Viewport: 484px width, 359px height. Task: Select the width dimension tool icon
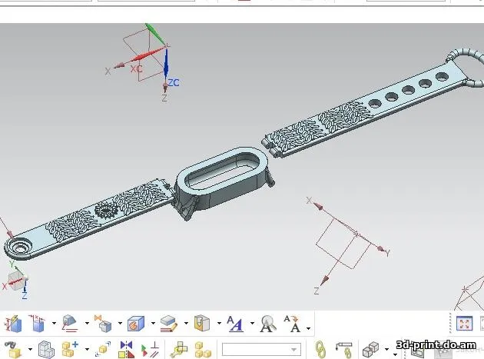pyautogui.click(x=37, y=324)
